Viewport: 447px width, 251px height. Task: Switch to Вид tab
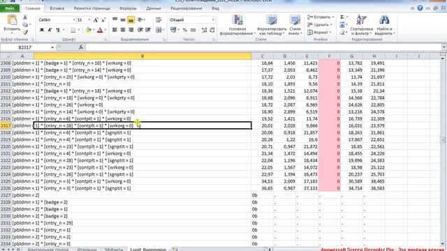point(215,8)
